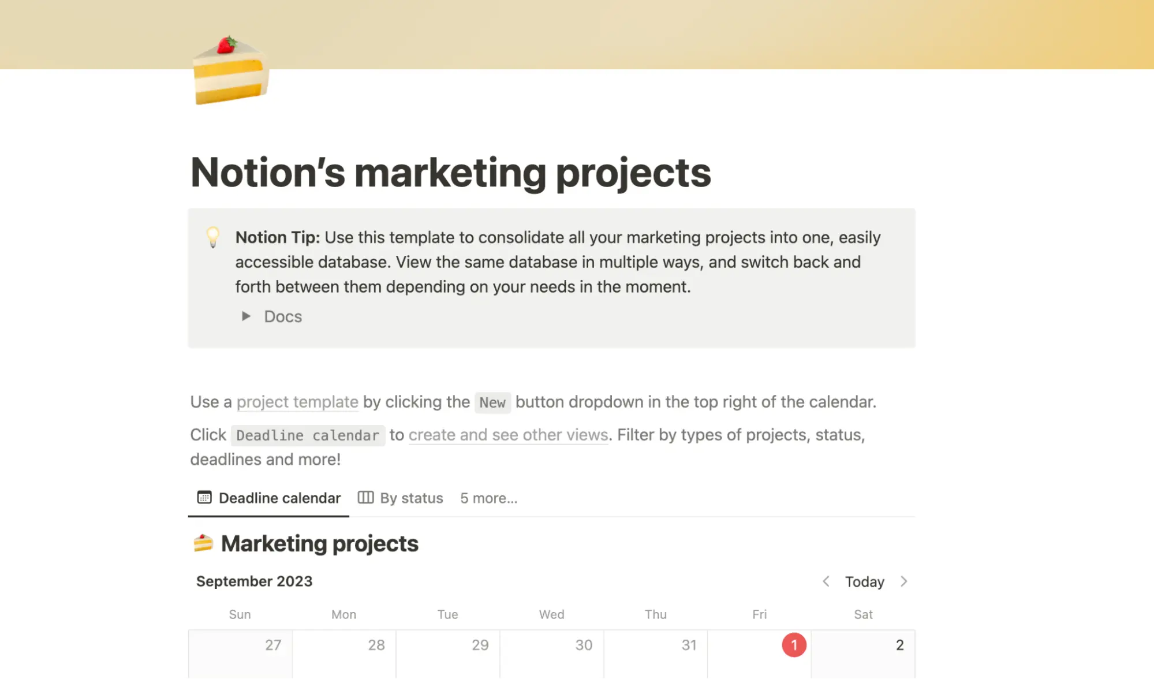Click the light bulb icon in the callout
The image size is (1154, 679).
pyautogui.click(x=213, y=238)
